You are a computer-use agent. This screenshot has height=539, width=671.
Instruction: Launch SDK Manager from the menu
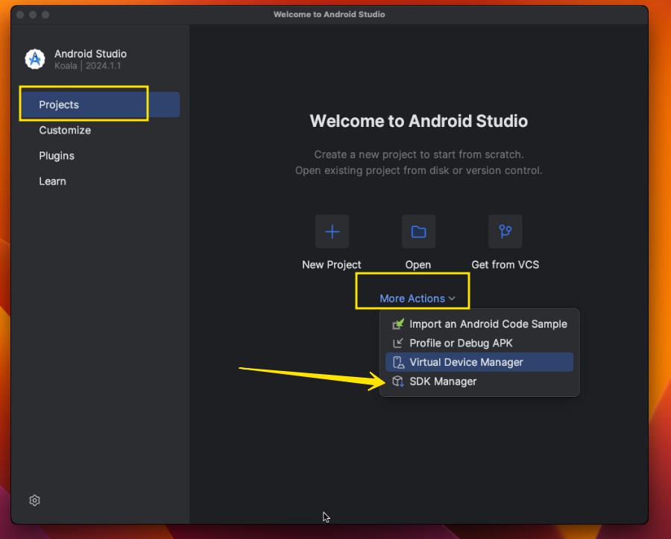coord(479,381)
